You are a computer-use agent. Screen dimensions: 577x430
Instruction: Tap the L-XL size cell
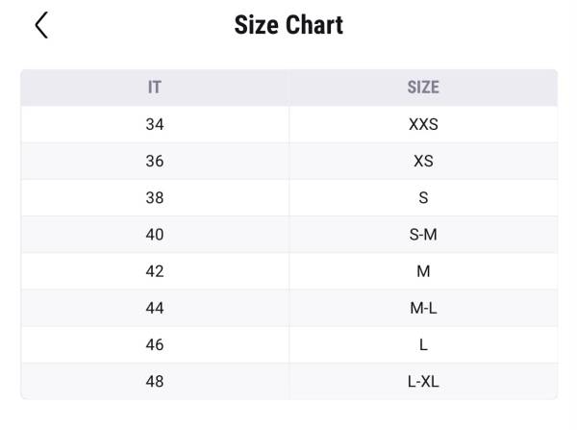[423, 381]
